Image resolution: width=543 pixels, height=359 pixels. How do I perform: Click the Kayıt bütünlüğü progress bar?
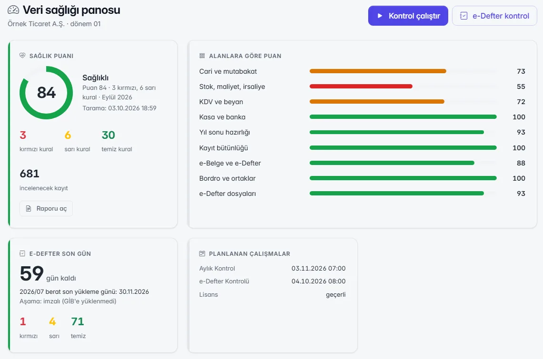coord(403,148)
